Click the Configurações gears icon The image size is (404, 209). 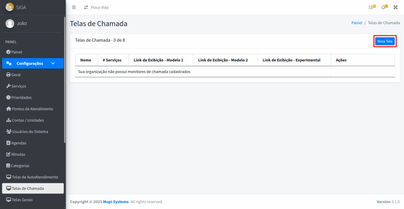(9, 63)
